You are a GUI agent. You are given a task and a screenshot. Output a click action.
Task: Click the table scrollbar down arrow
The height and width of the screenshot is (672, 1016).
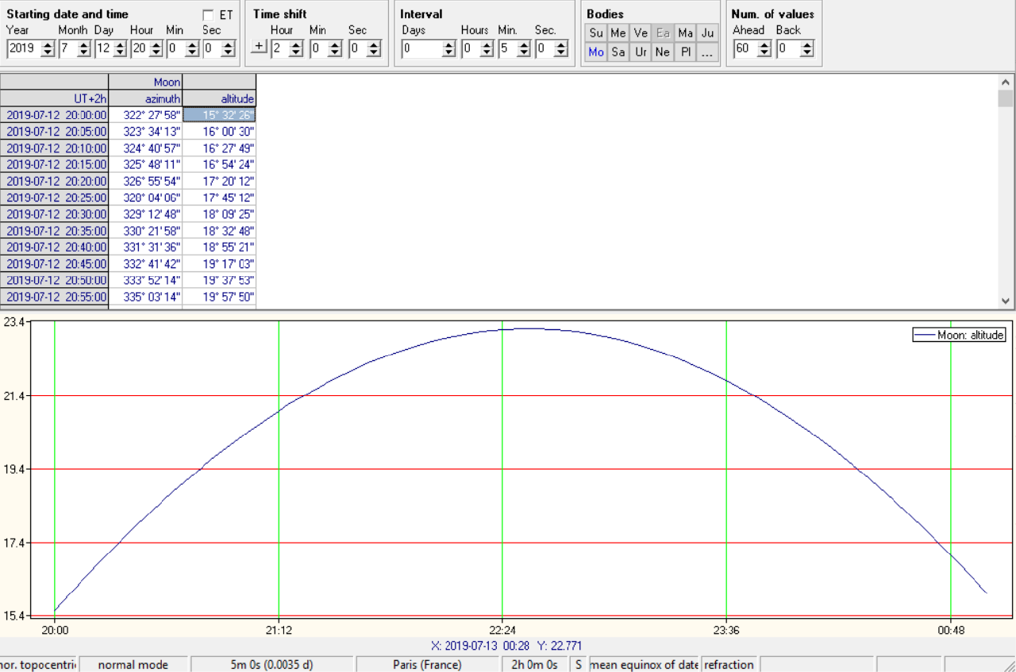click(1006, 301)
